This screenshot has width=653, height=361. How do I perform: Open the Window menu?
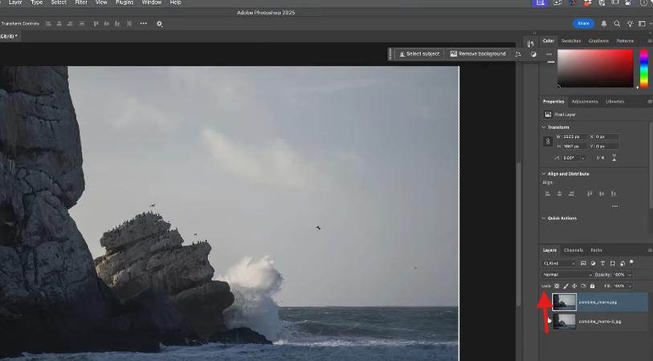tap(152, 2)
